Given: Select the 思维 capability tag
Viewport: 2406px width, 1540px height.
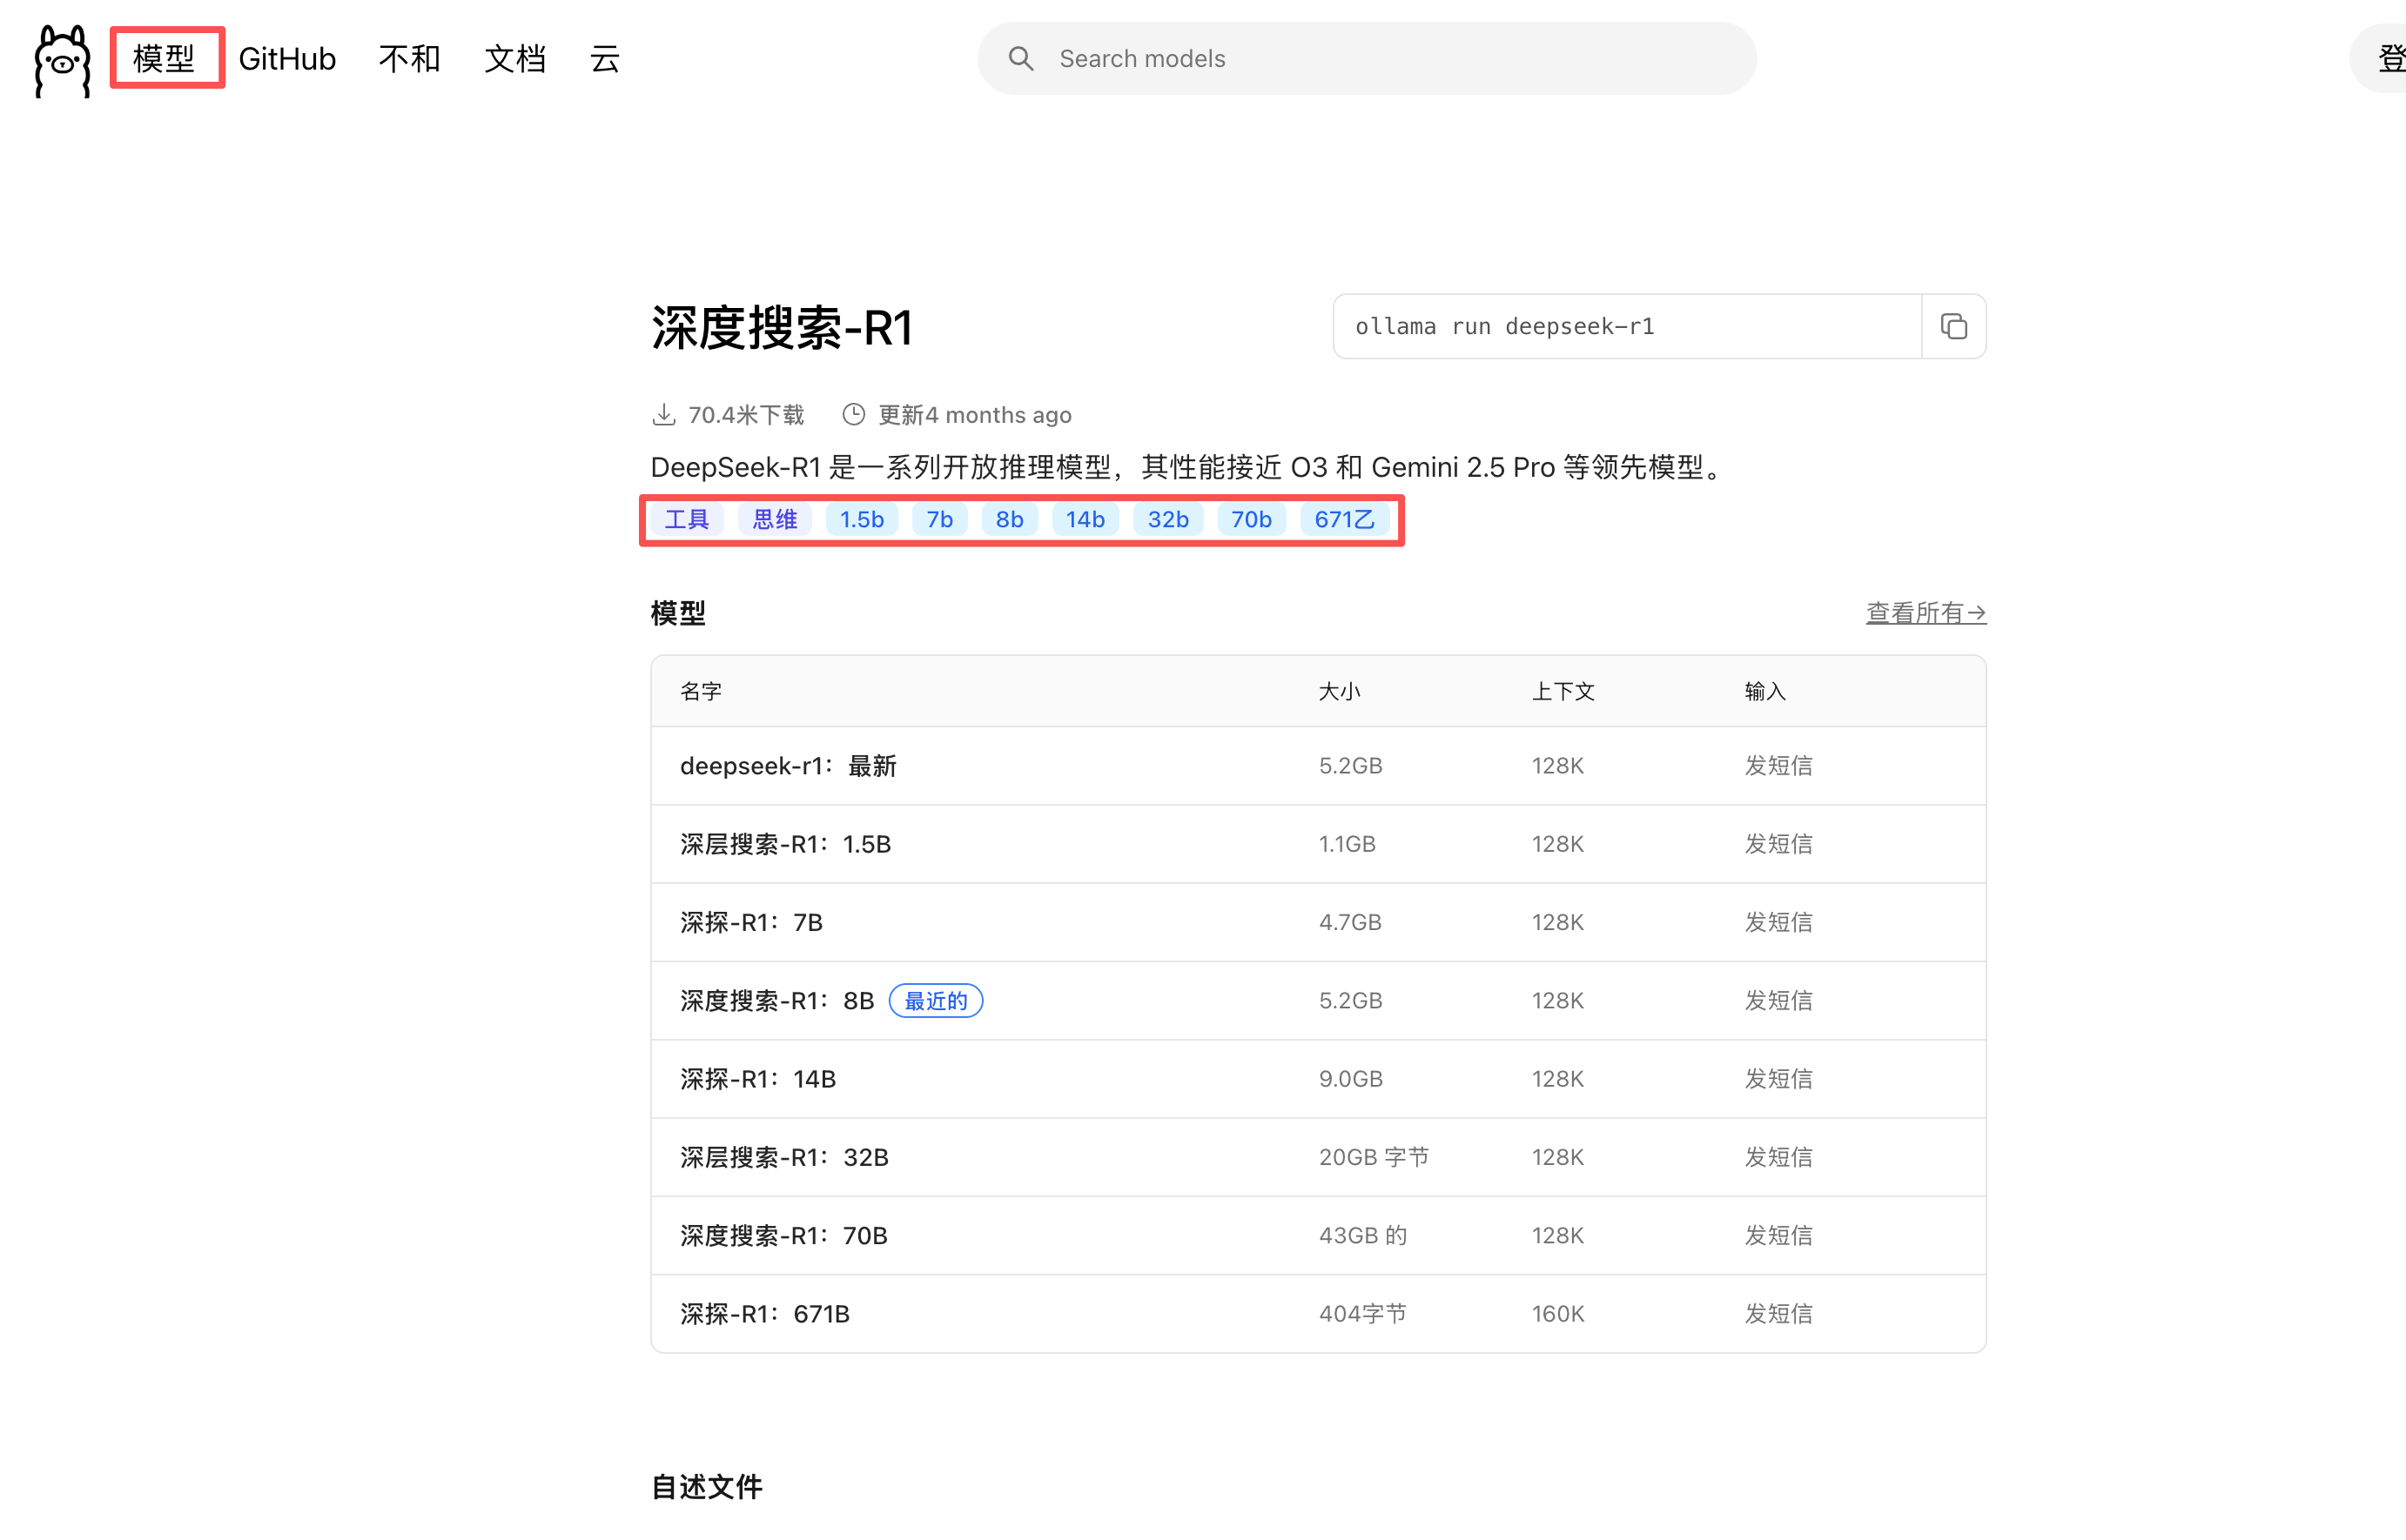Looking at the screenshot, I should [775, 519].
